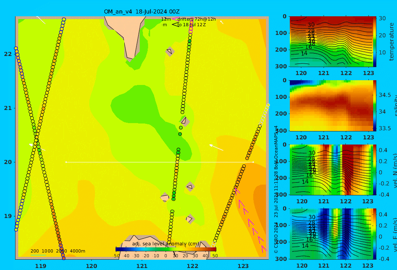
Task: Click latitude label 22 on main map
Action: coord(8,54)
